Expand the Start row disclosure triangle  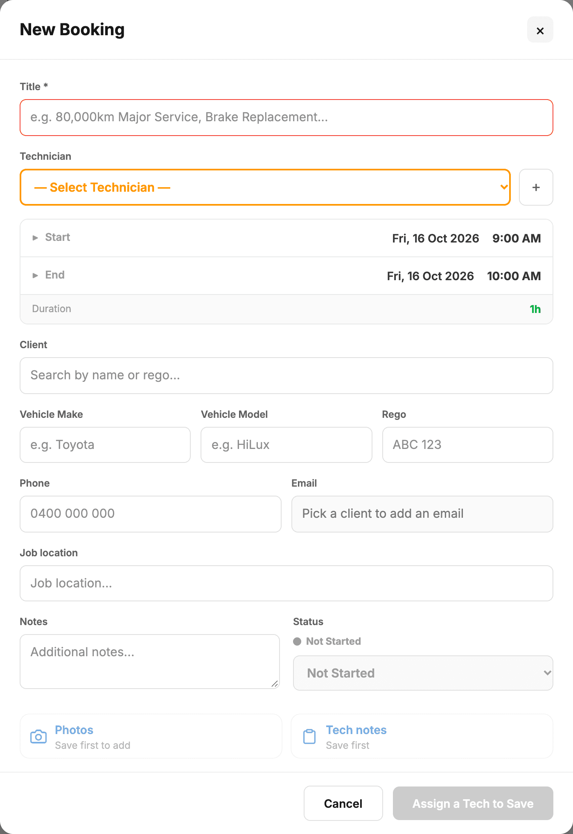tap(35, 238)
